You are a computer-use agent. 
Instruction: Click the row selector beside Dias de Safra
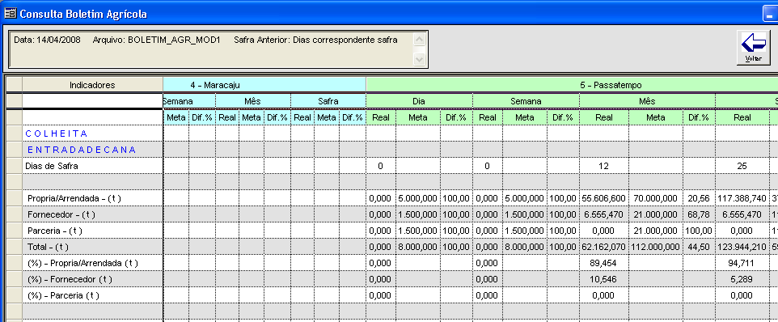[x=14, y=166]
